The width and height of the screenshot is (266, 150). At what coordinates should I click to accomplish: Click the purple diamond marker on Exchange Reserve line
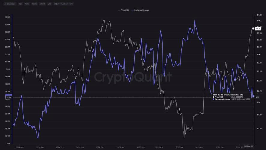tap(253, 96)
